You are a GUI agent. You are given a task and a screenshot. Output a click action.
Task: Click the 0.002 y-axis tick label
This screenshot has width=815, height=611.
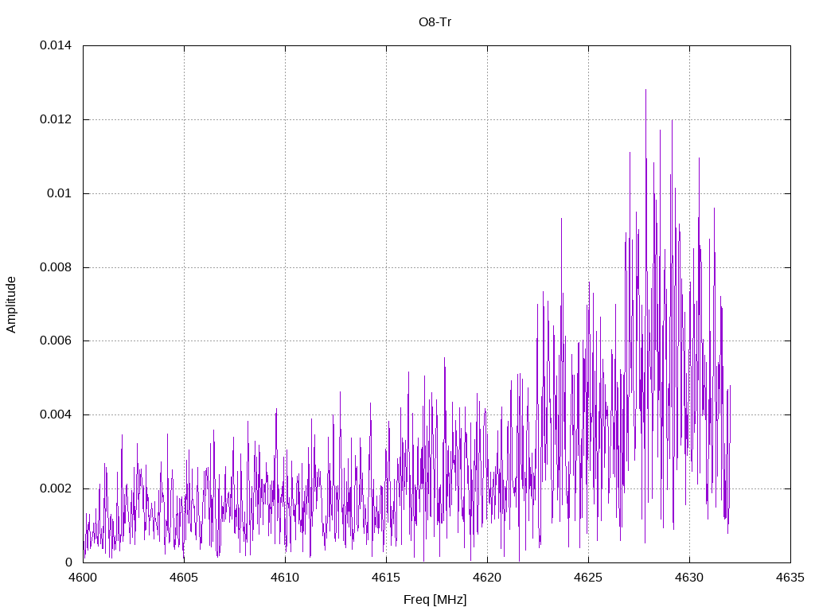tap(56, 489)
